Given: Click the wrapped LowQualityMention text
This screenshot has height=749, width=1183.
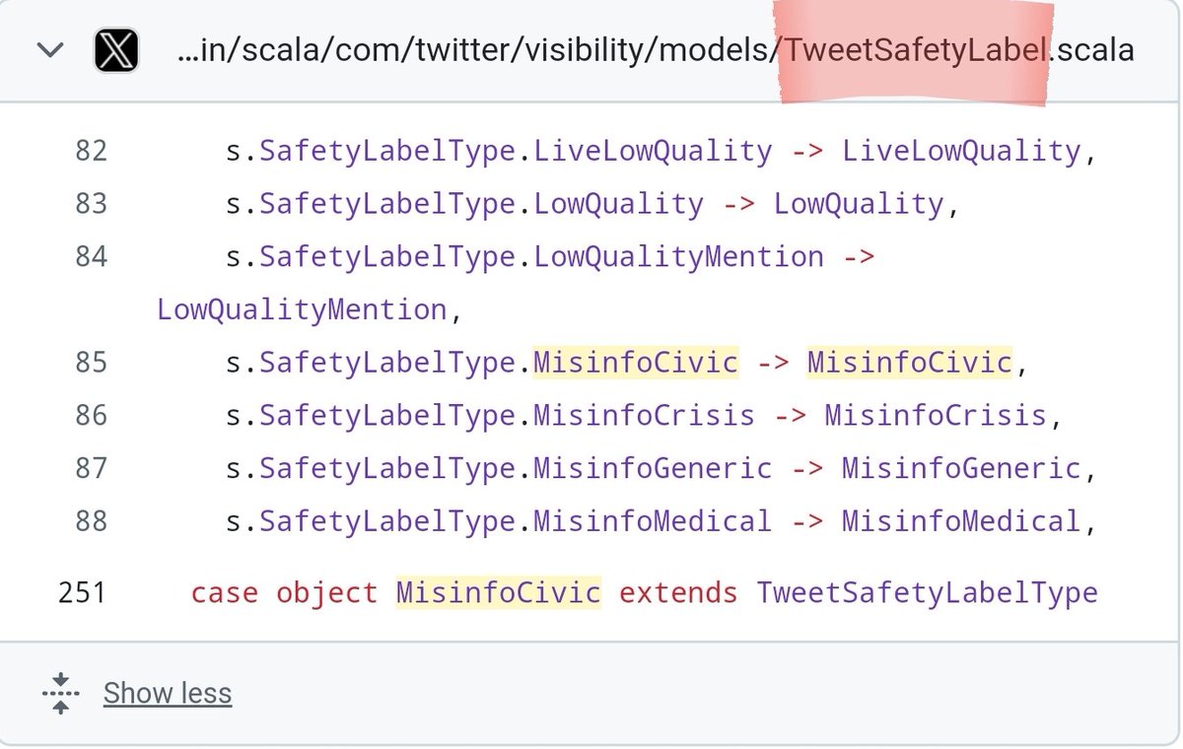Looking at the screenshot, I should [x=302, y=309].
